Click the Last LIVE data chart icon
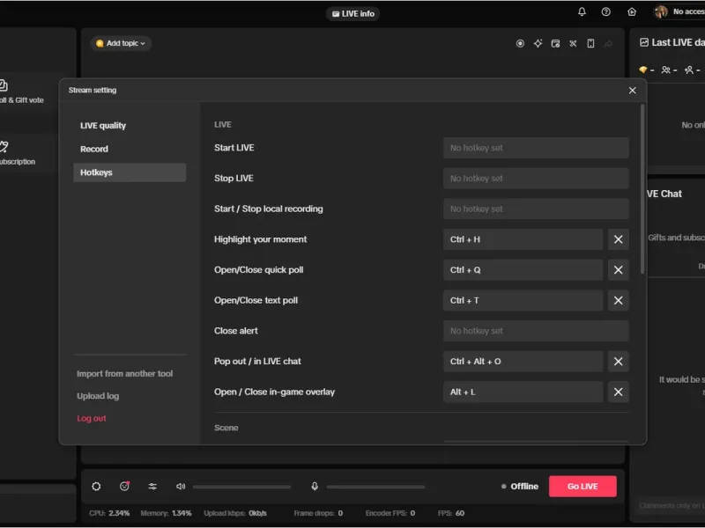The height and width of the screenshot is (528, 705). [x=644, y=42]
